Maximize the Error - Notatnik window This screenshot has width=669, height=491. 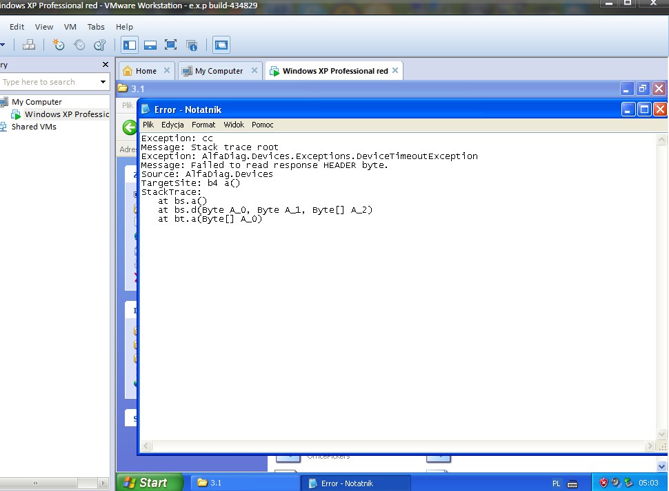pos(644,109)
